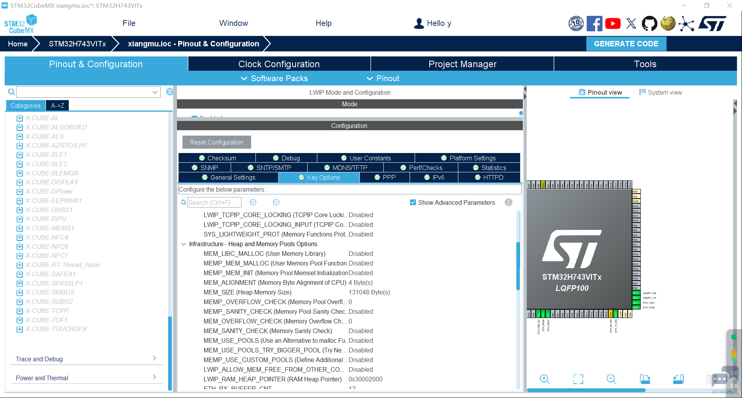Click the parameters info icon
The width and height of the screenshot is (742, 398).
click(x=509, y=202)
